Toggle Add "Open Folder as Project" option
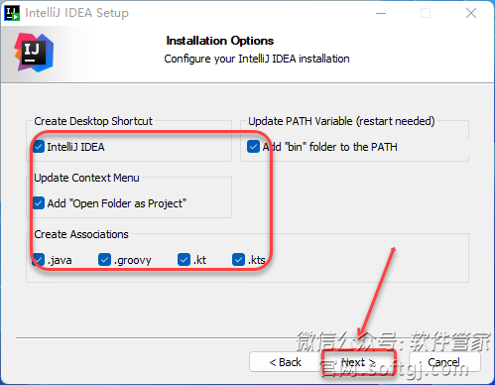The height and width of the screenshot is (385, 495). 39,203
